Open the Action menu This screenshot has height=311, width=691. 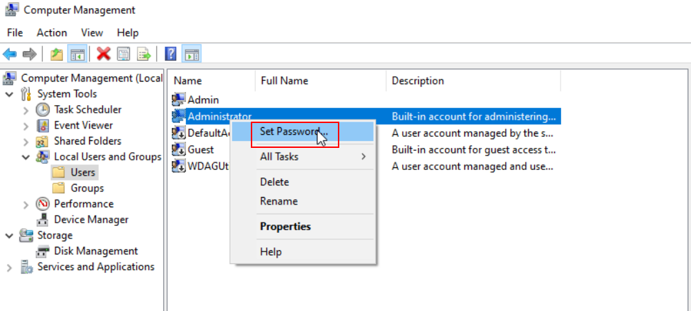pyautogui.click(x=52, y=32)
